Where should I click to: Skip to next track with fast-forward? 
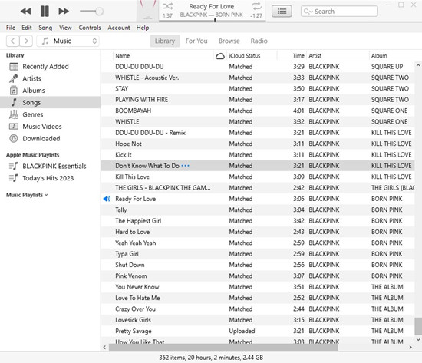click(x=64, y=11)
